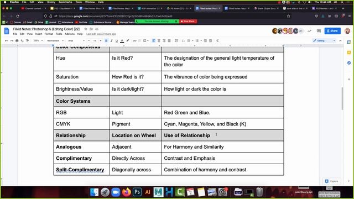Click the Google Docs home icon
Viewport: 354px width, 199px height.
click(x=7, y=31)
